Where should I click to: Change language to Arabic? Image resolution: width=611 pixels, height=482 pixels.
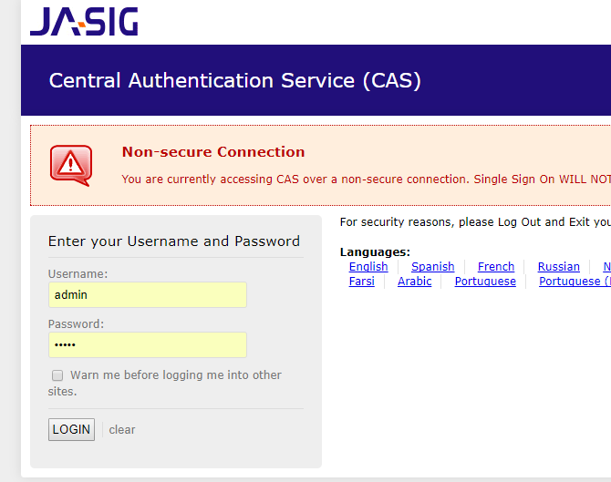click(415, 282)
